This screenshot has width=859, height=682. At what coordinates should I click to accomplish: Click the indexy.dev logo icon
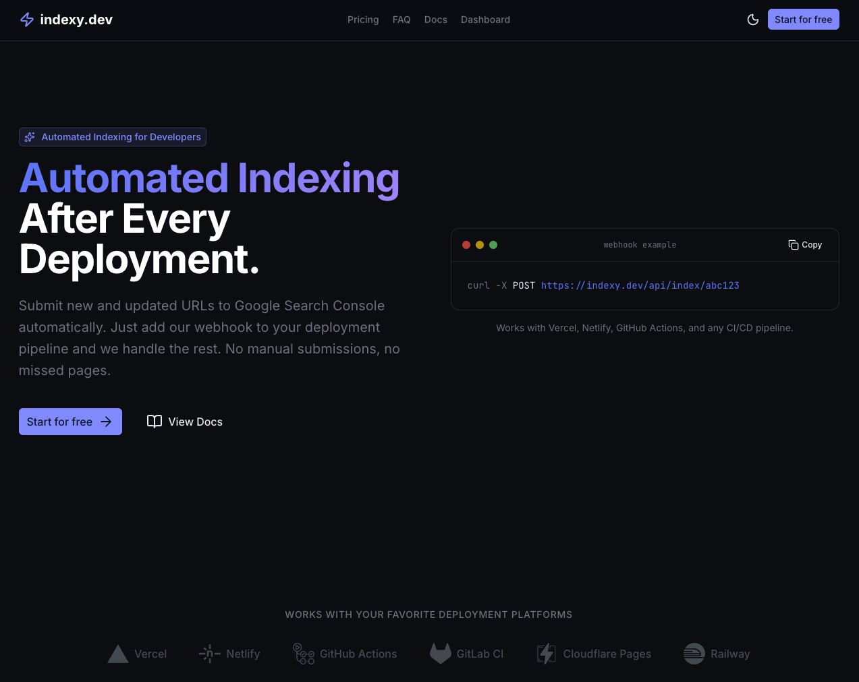(x=26, y=19)
